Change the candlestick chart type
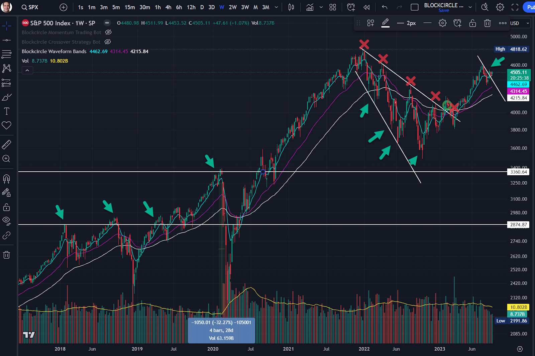Image resolution: width=535 pixels, height=356 pixels. (x=291, y=7)
